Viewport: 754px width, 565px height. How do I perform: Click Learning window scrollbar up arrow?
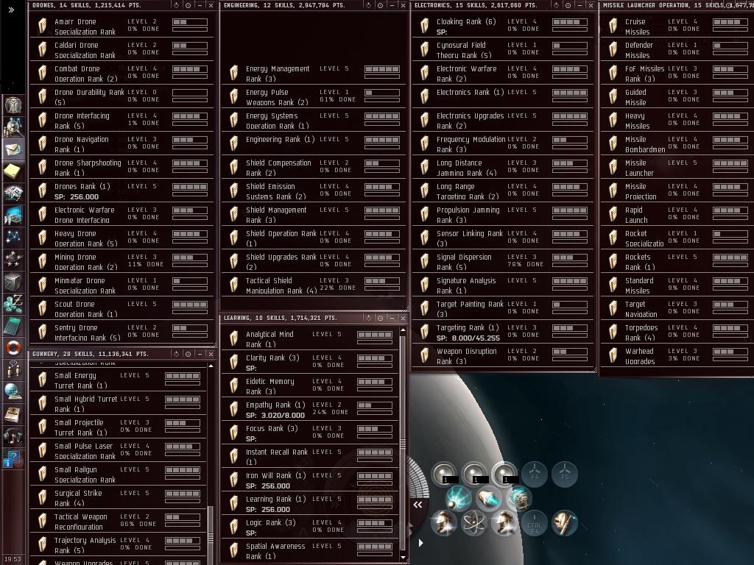(403, 330)
